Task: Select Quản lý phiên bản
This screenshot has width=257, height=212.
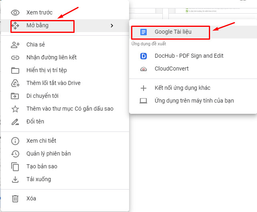Action: pos(65,153)
